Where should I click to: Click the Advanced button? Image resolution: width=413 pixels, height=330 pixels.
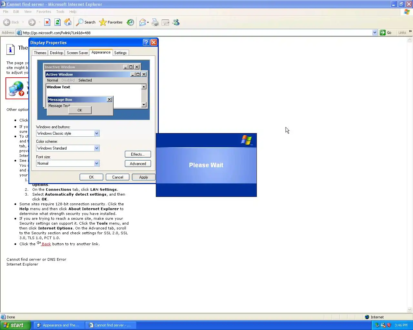[138, 164]
